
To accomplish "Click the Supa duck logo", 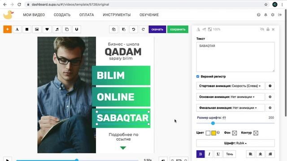I will coord(9,15).
